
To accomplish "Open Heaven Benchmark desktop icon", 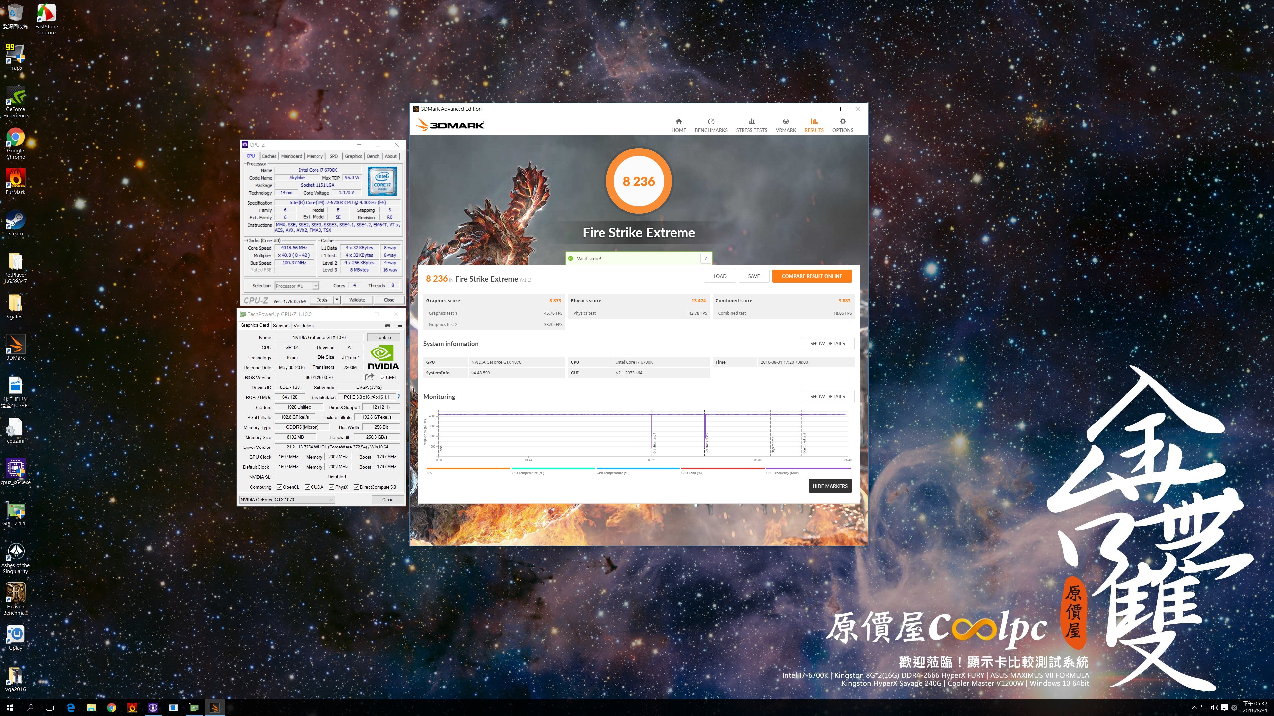I will [x=15, y=599].
